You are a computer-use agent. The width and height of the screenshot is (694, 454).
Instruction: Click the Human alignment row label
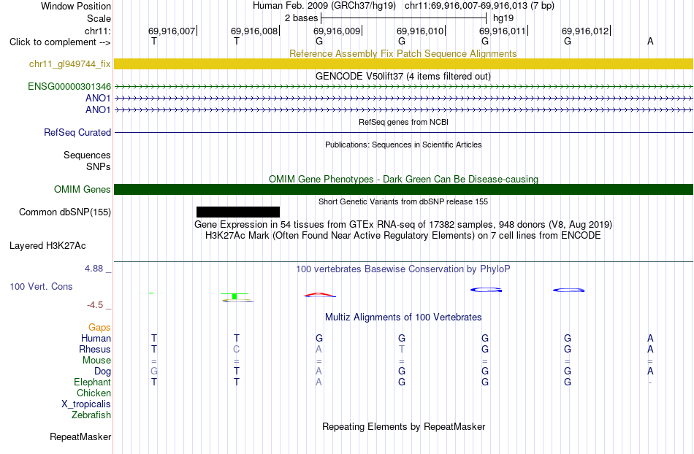(x=96, y=338)
